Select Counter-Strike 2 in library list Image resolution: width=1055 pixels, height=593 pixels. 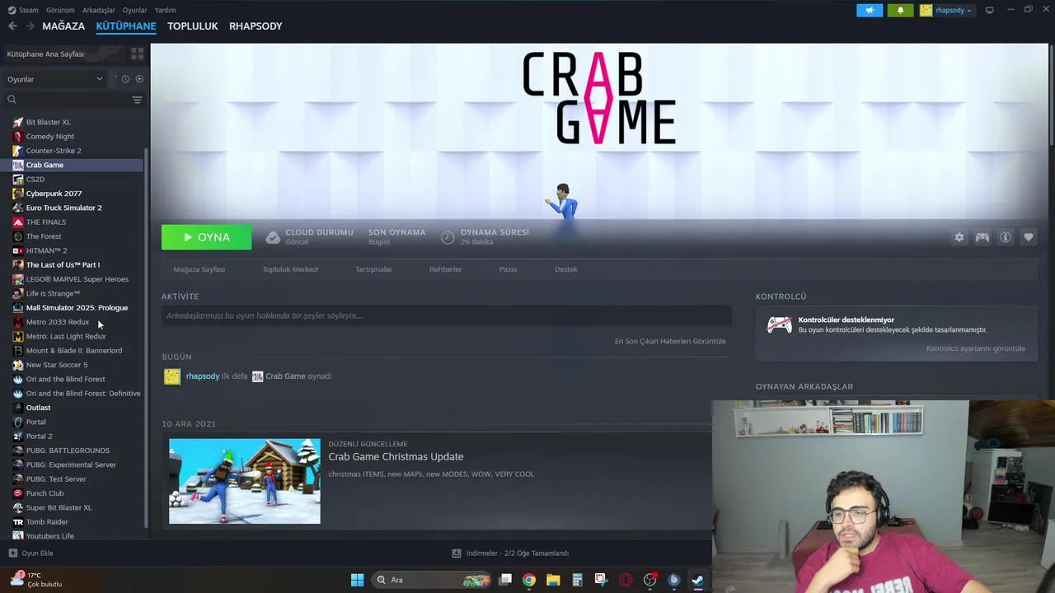pyautogui.click(x=54, y=151)
